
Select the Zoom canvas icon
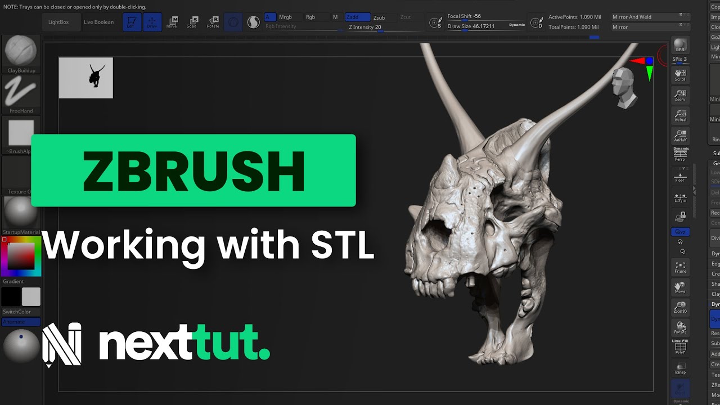(680, 95)
